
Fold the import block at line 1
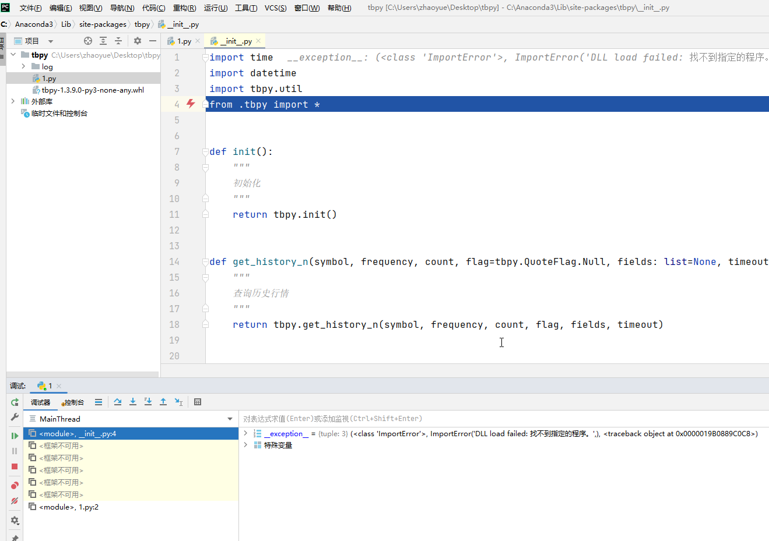[205, 57]
